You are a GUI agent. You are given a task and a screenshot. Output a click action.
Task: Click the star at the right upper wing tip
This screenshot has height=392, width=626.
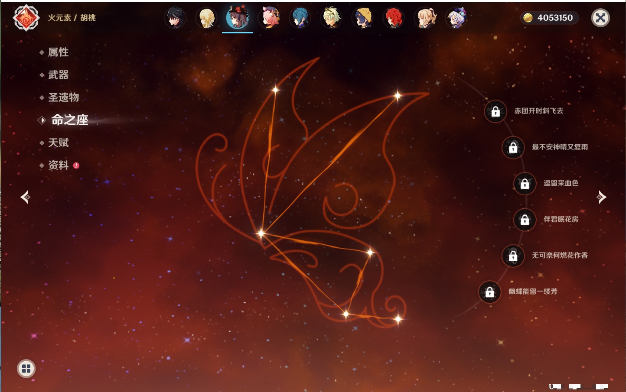point(398,96)
